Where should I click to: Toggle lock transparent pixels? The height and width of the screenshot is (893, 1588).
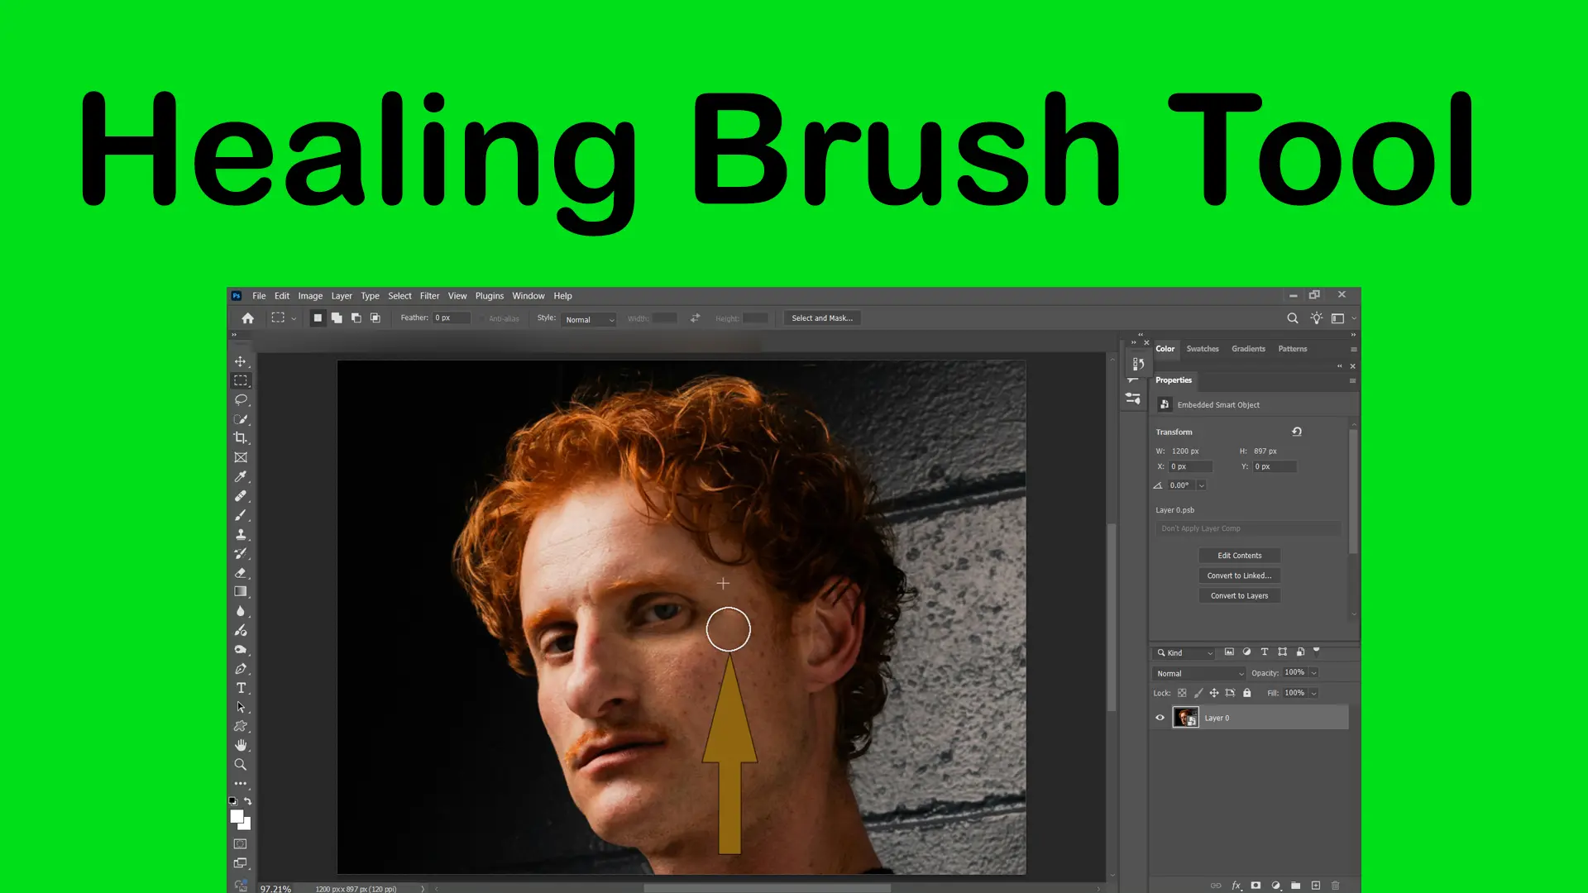pos(1182,694)
